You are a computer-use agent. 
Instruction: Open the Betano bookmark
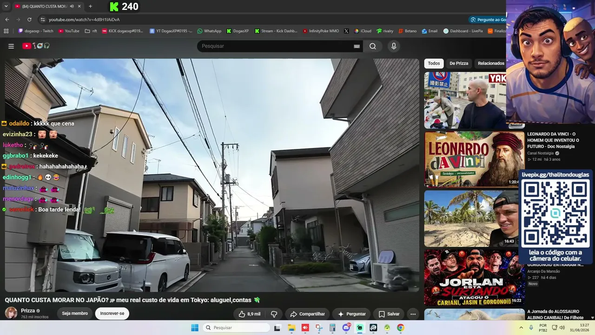point(407,31)
